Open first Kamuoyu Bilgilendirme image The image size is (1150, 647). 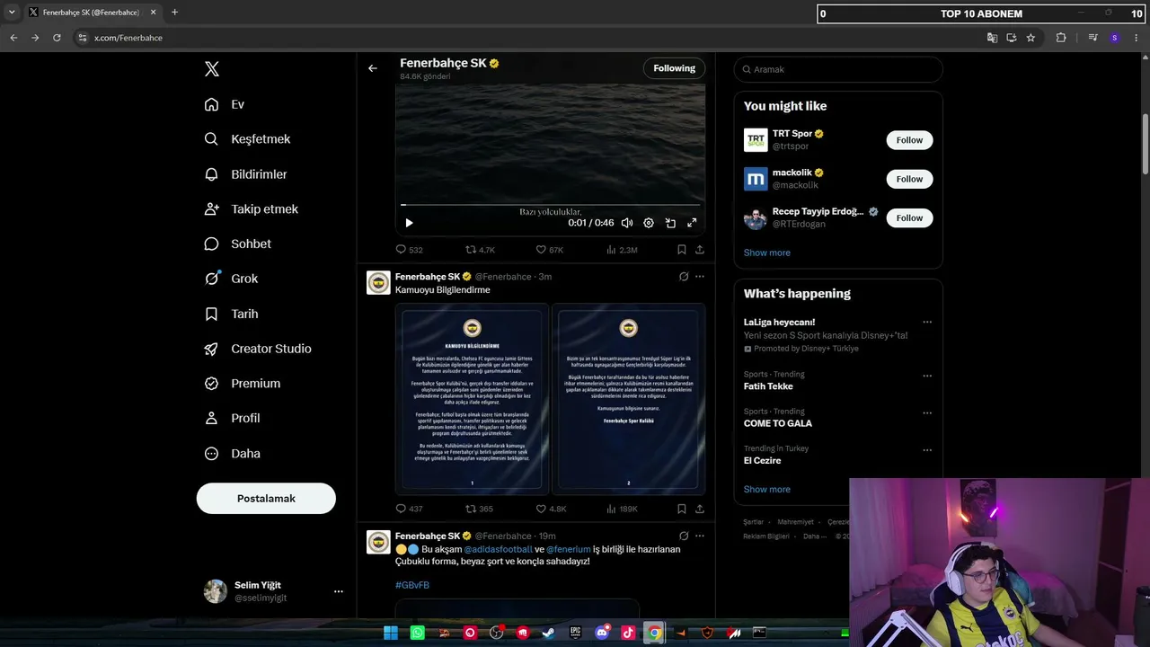click(x=472, y=399)
